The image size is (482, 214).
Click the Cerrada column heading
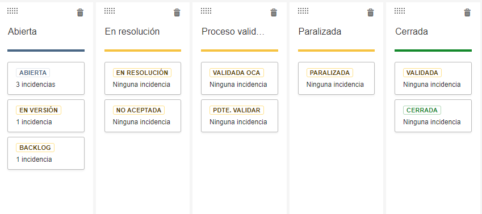(x=411, y=31)
